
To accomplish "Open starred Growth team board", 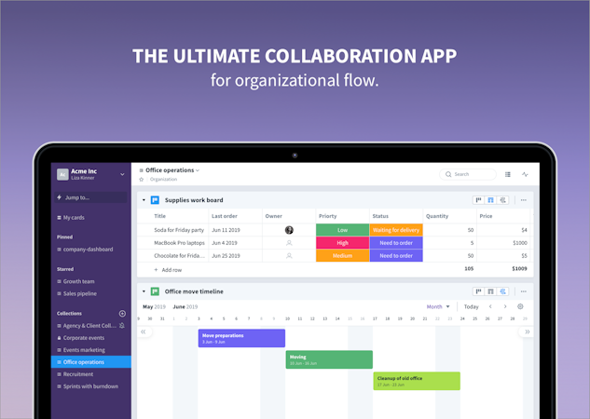I will pos(75,281).
